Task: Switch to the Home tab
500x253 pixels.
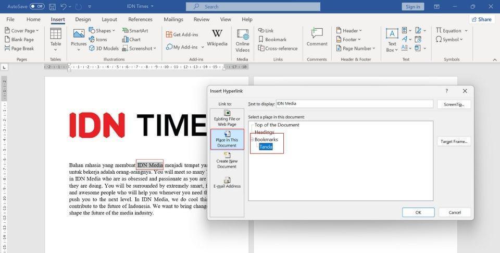Action: [x=33, y=19]
